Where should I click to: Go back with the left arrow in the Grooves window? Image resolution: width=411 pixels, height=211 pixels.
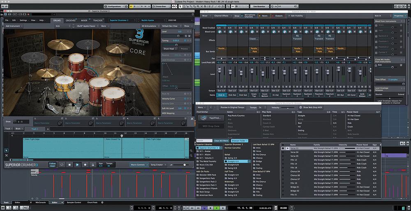pos(210,107)
